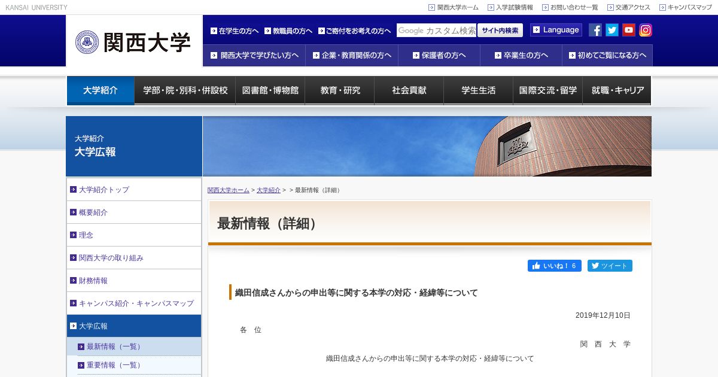The image size is (718, 377).
Task: Click arrow icon beside 財務情報
Action: 73,281
